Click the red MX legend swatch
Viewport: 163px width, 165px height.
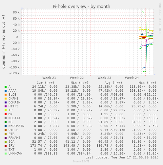[6, 114]
